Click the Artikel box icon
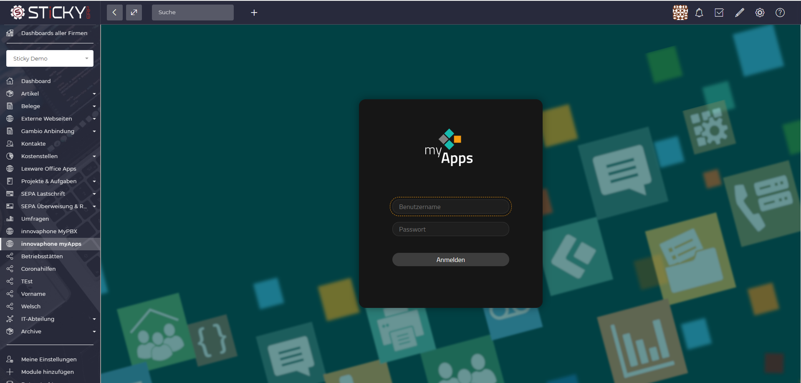This screenshot has height=383, width=801. click(x=10, y=93)
